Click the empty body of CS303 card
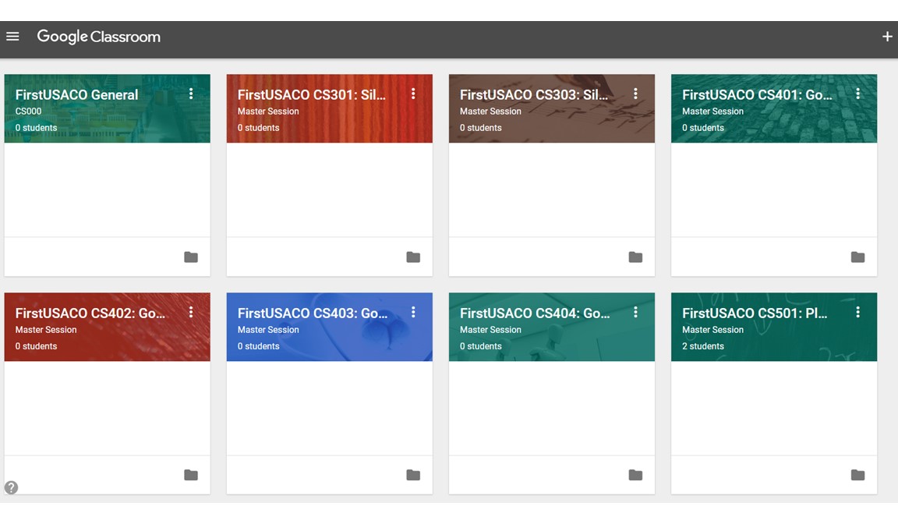This screenshot has height=524, width=898. (x=551, y=189)
